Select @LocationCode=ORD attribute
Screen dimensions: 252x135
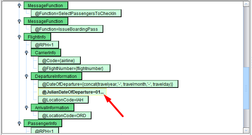point(65,116)
